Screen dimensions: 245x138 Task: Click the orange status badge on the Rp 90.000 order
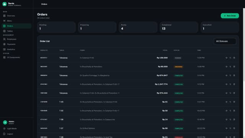click(x=179, y=67)
